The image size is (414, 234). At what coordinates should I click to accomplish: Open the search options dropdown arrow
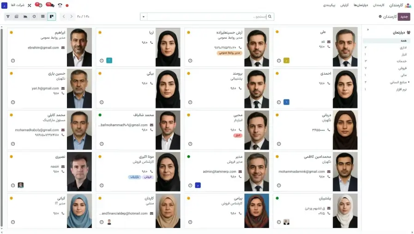tap(144, 17)
